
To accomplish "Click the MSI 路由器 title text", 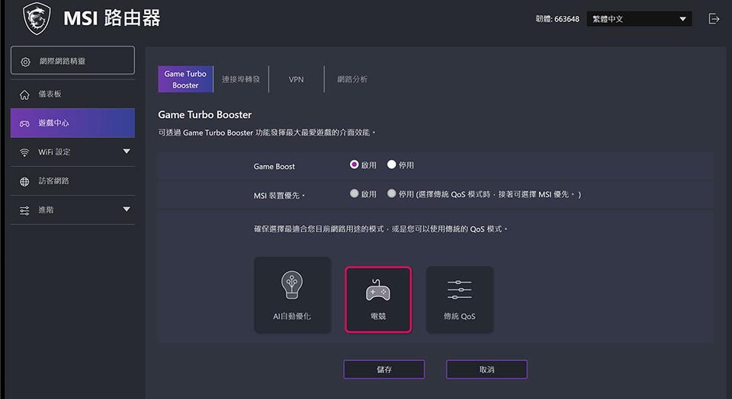I will [112, 18].
